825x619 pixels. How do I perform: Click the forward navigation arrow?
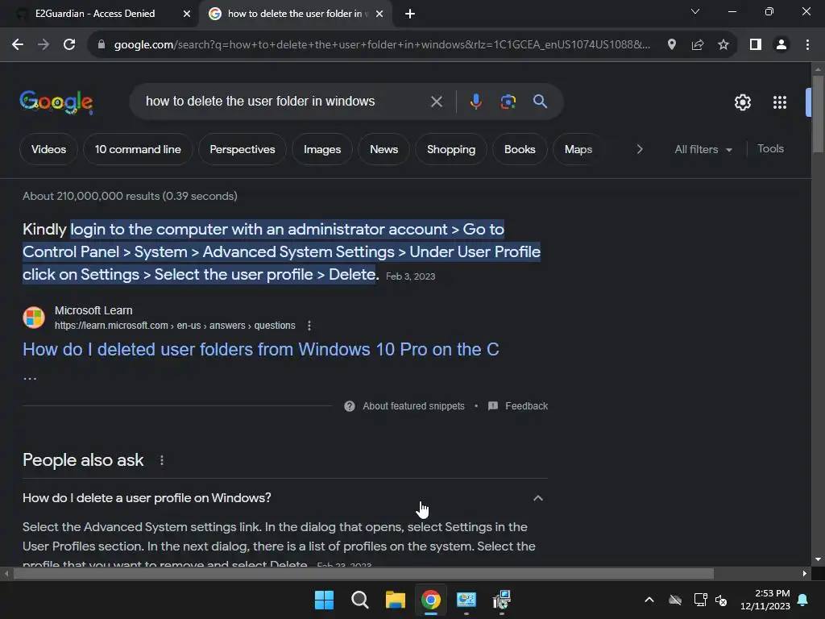pyautogui.click(x=44, y=45)
